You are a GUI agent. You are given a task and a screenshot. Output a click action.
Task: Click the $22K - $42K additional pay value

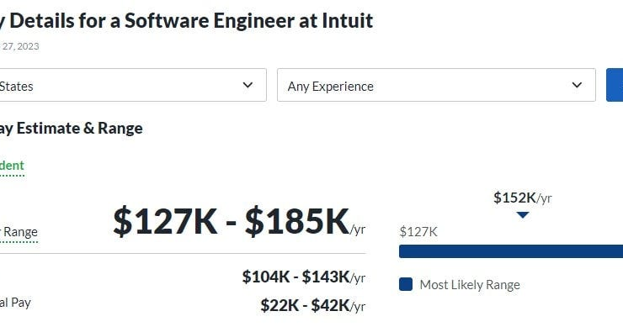pyautogui.click(x=312, y=306)
